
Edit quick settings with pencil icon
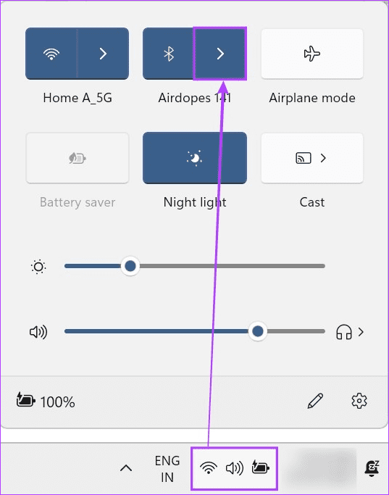click(315, 401)
